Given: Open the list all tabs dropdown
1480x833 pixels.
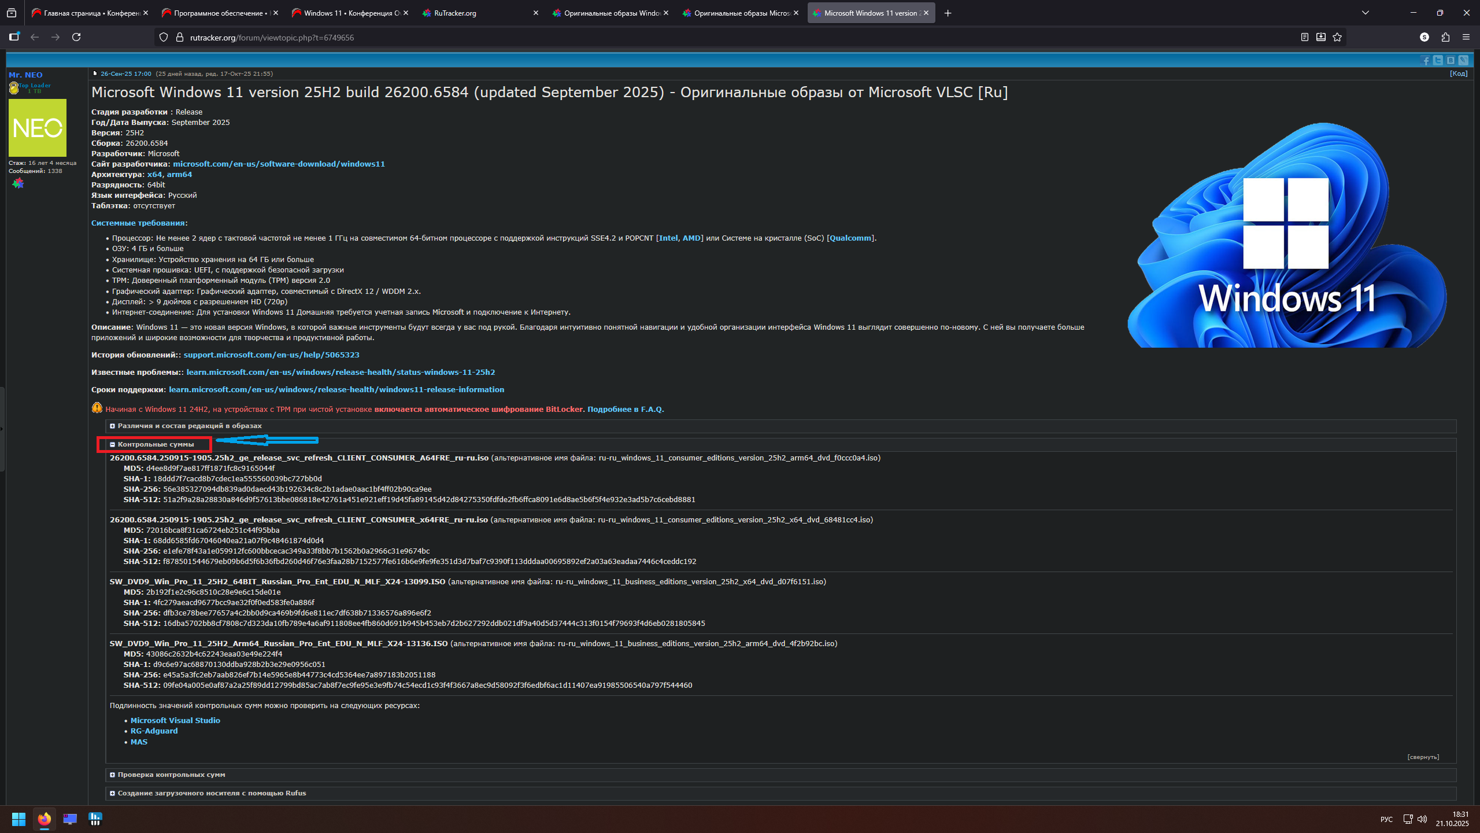Looking at the screenshot, I should pos(1366,13).
